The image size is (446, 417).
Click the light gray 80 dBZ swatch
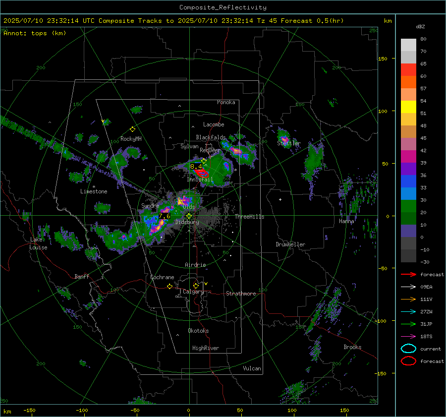[x=408, y=45]
